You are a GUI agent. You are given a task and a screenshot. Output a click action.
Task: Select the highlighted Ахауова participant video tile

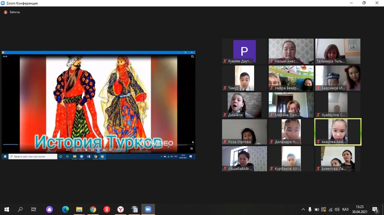[x=338, y=132]
